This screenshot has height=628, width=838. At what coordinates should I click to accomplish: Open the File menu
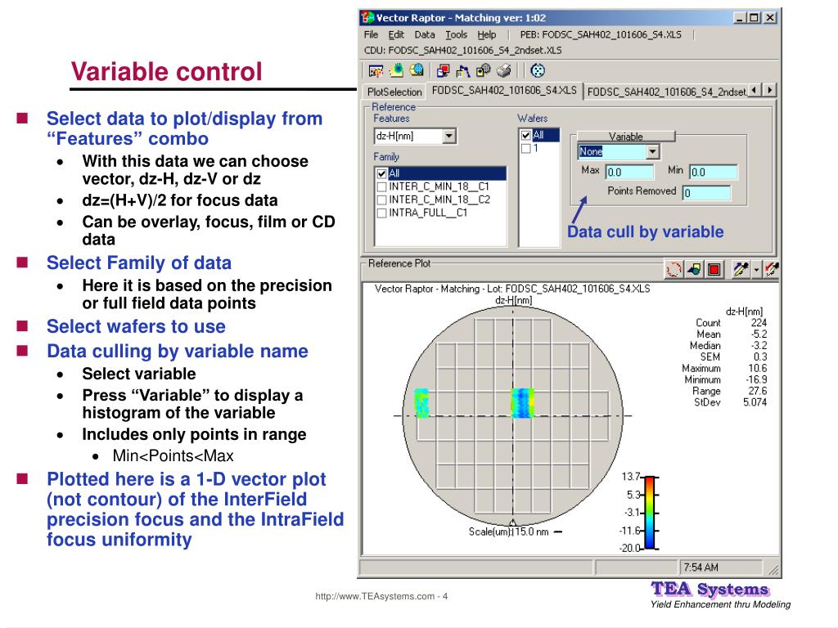[371, 34]
